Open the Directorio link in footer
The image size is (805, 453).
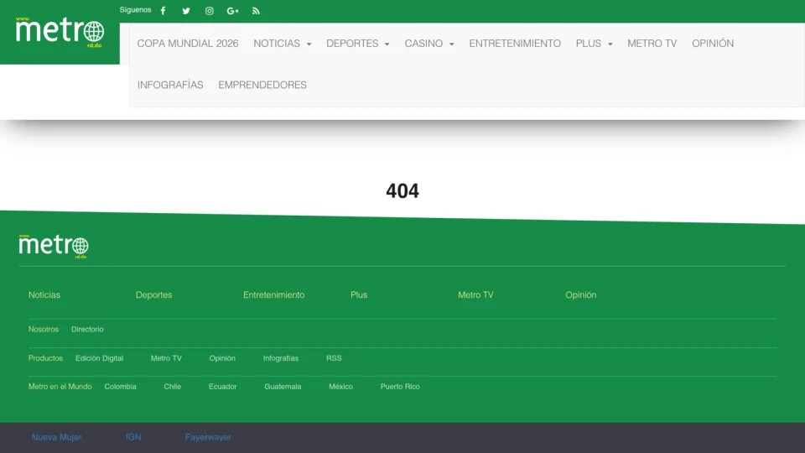point(87,329)
